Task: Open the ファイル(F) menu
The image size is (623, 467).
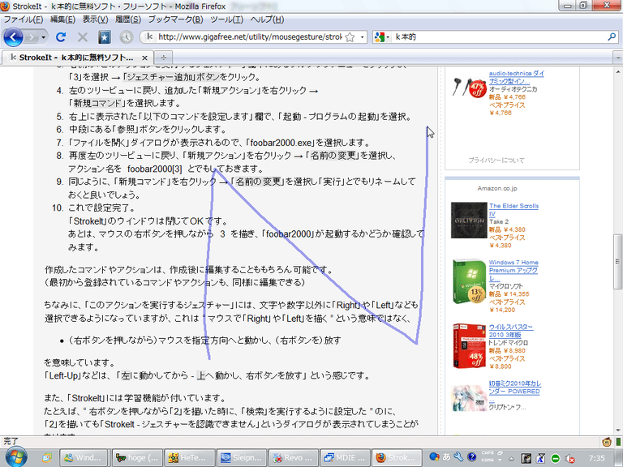Action: [24, 19]
